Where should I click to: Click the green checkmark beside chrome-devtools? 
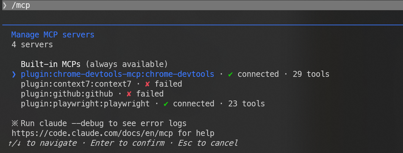coord(230,74)
